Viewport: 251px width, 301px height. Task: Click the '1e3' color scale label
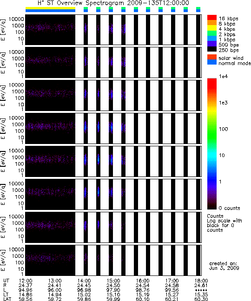224,103
